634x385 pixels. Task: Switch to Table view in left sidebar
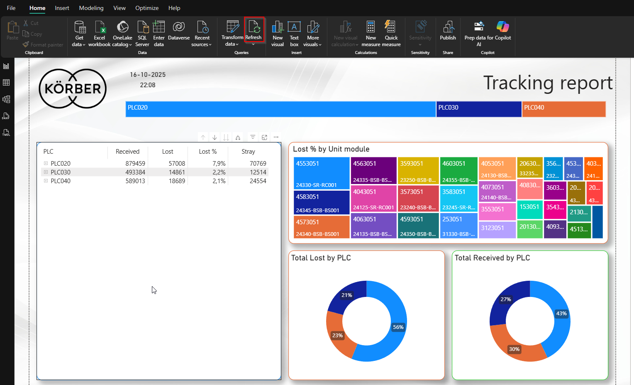point(6,83)
